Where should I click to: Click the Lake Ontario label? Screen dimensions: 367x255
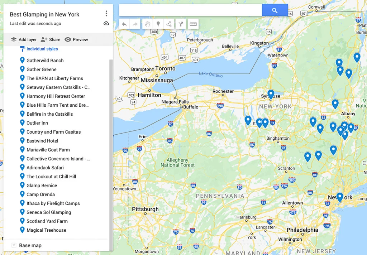(211, 74)
